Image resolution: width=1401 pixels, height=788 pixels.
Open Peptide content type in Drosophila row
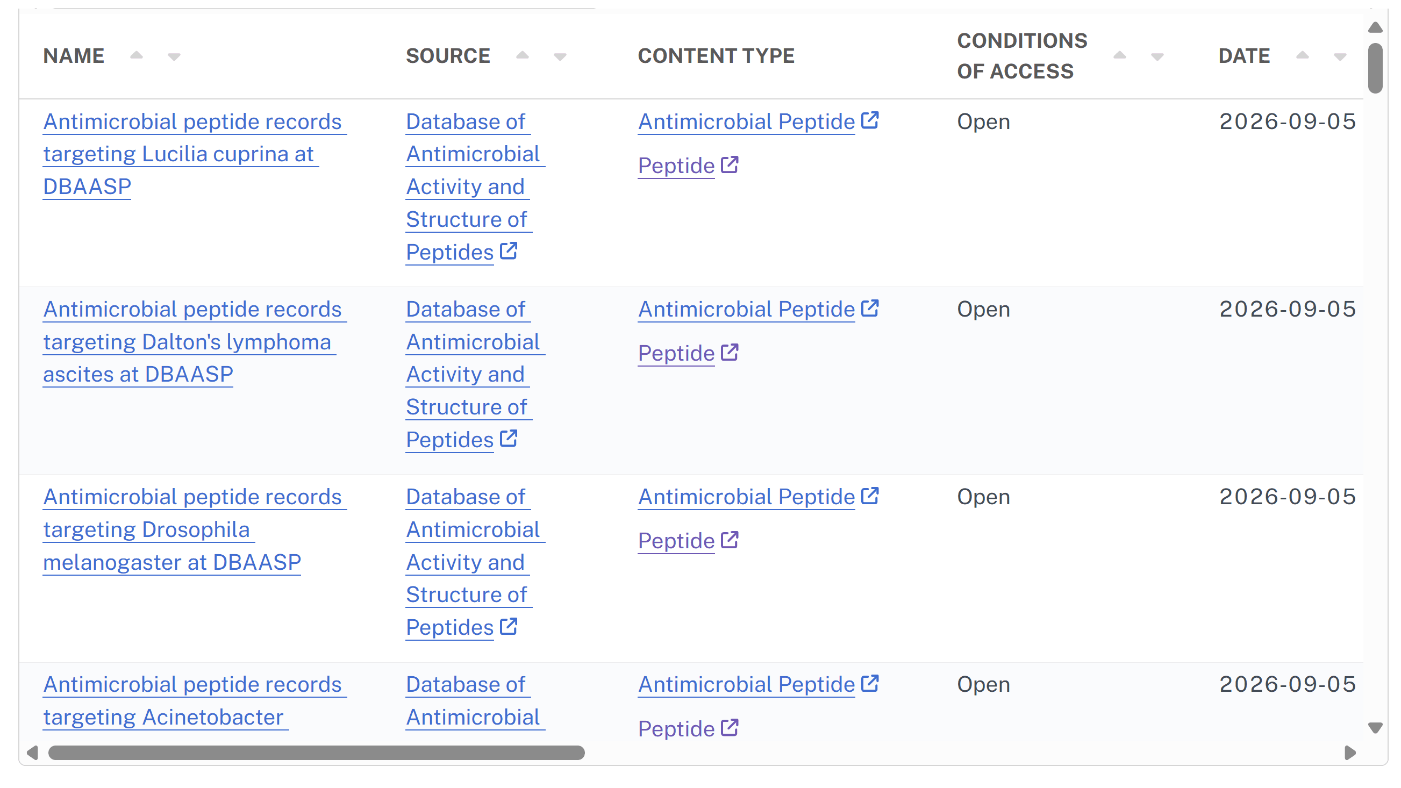click(x=688, y=541)
